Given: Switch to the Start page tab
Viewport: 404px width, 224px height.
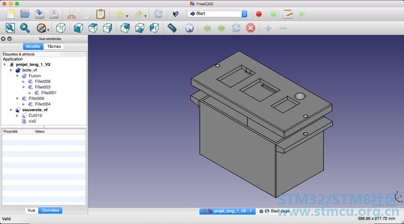Looking at the screenshot, I should (280, 211).
